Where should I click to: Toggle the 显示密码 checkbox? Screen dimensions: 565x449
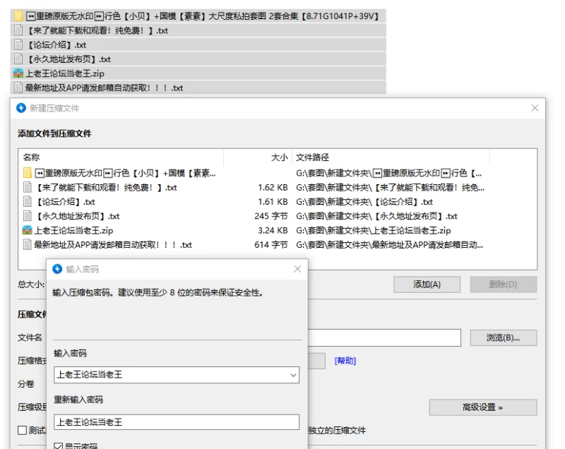click(59, 446)
